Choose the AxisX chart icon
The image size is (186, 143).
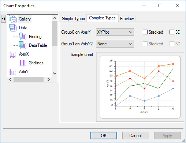13,54
